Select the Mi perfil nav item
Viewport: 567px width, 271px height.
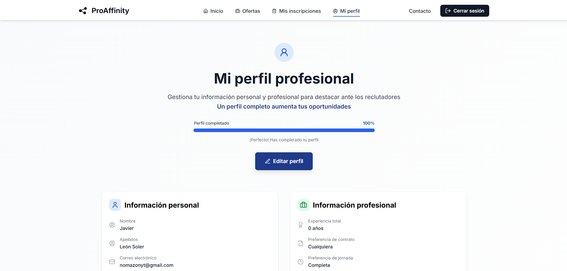tap(346, 11)
